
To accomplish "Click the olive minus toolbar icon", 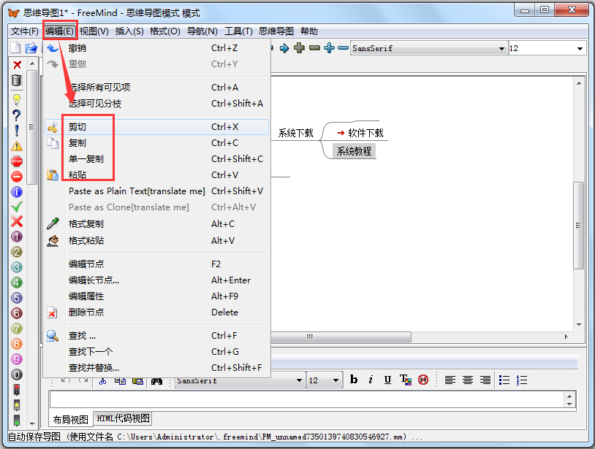I will tap(314, 48).
